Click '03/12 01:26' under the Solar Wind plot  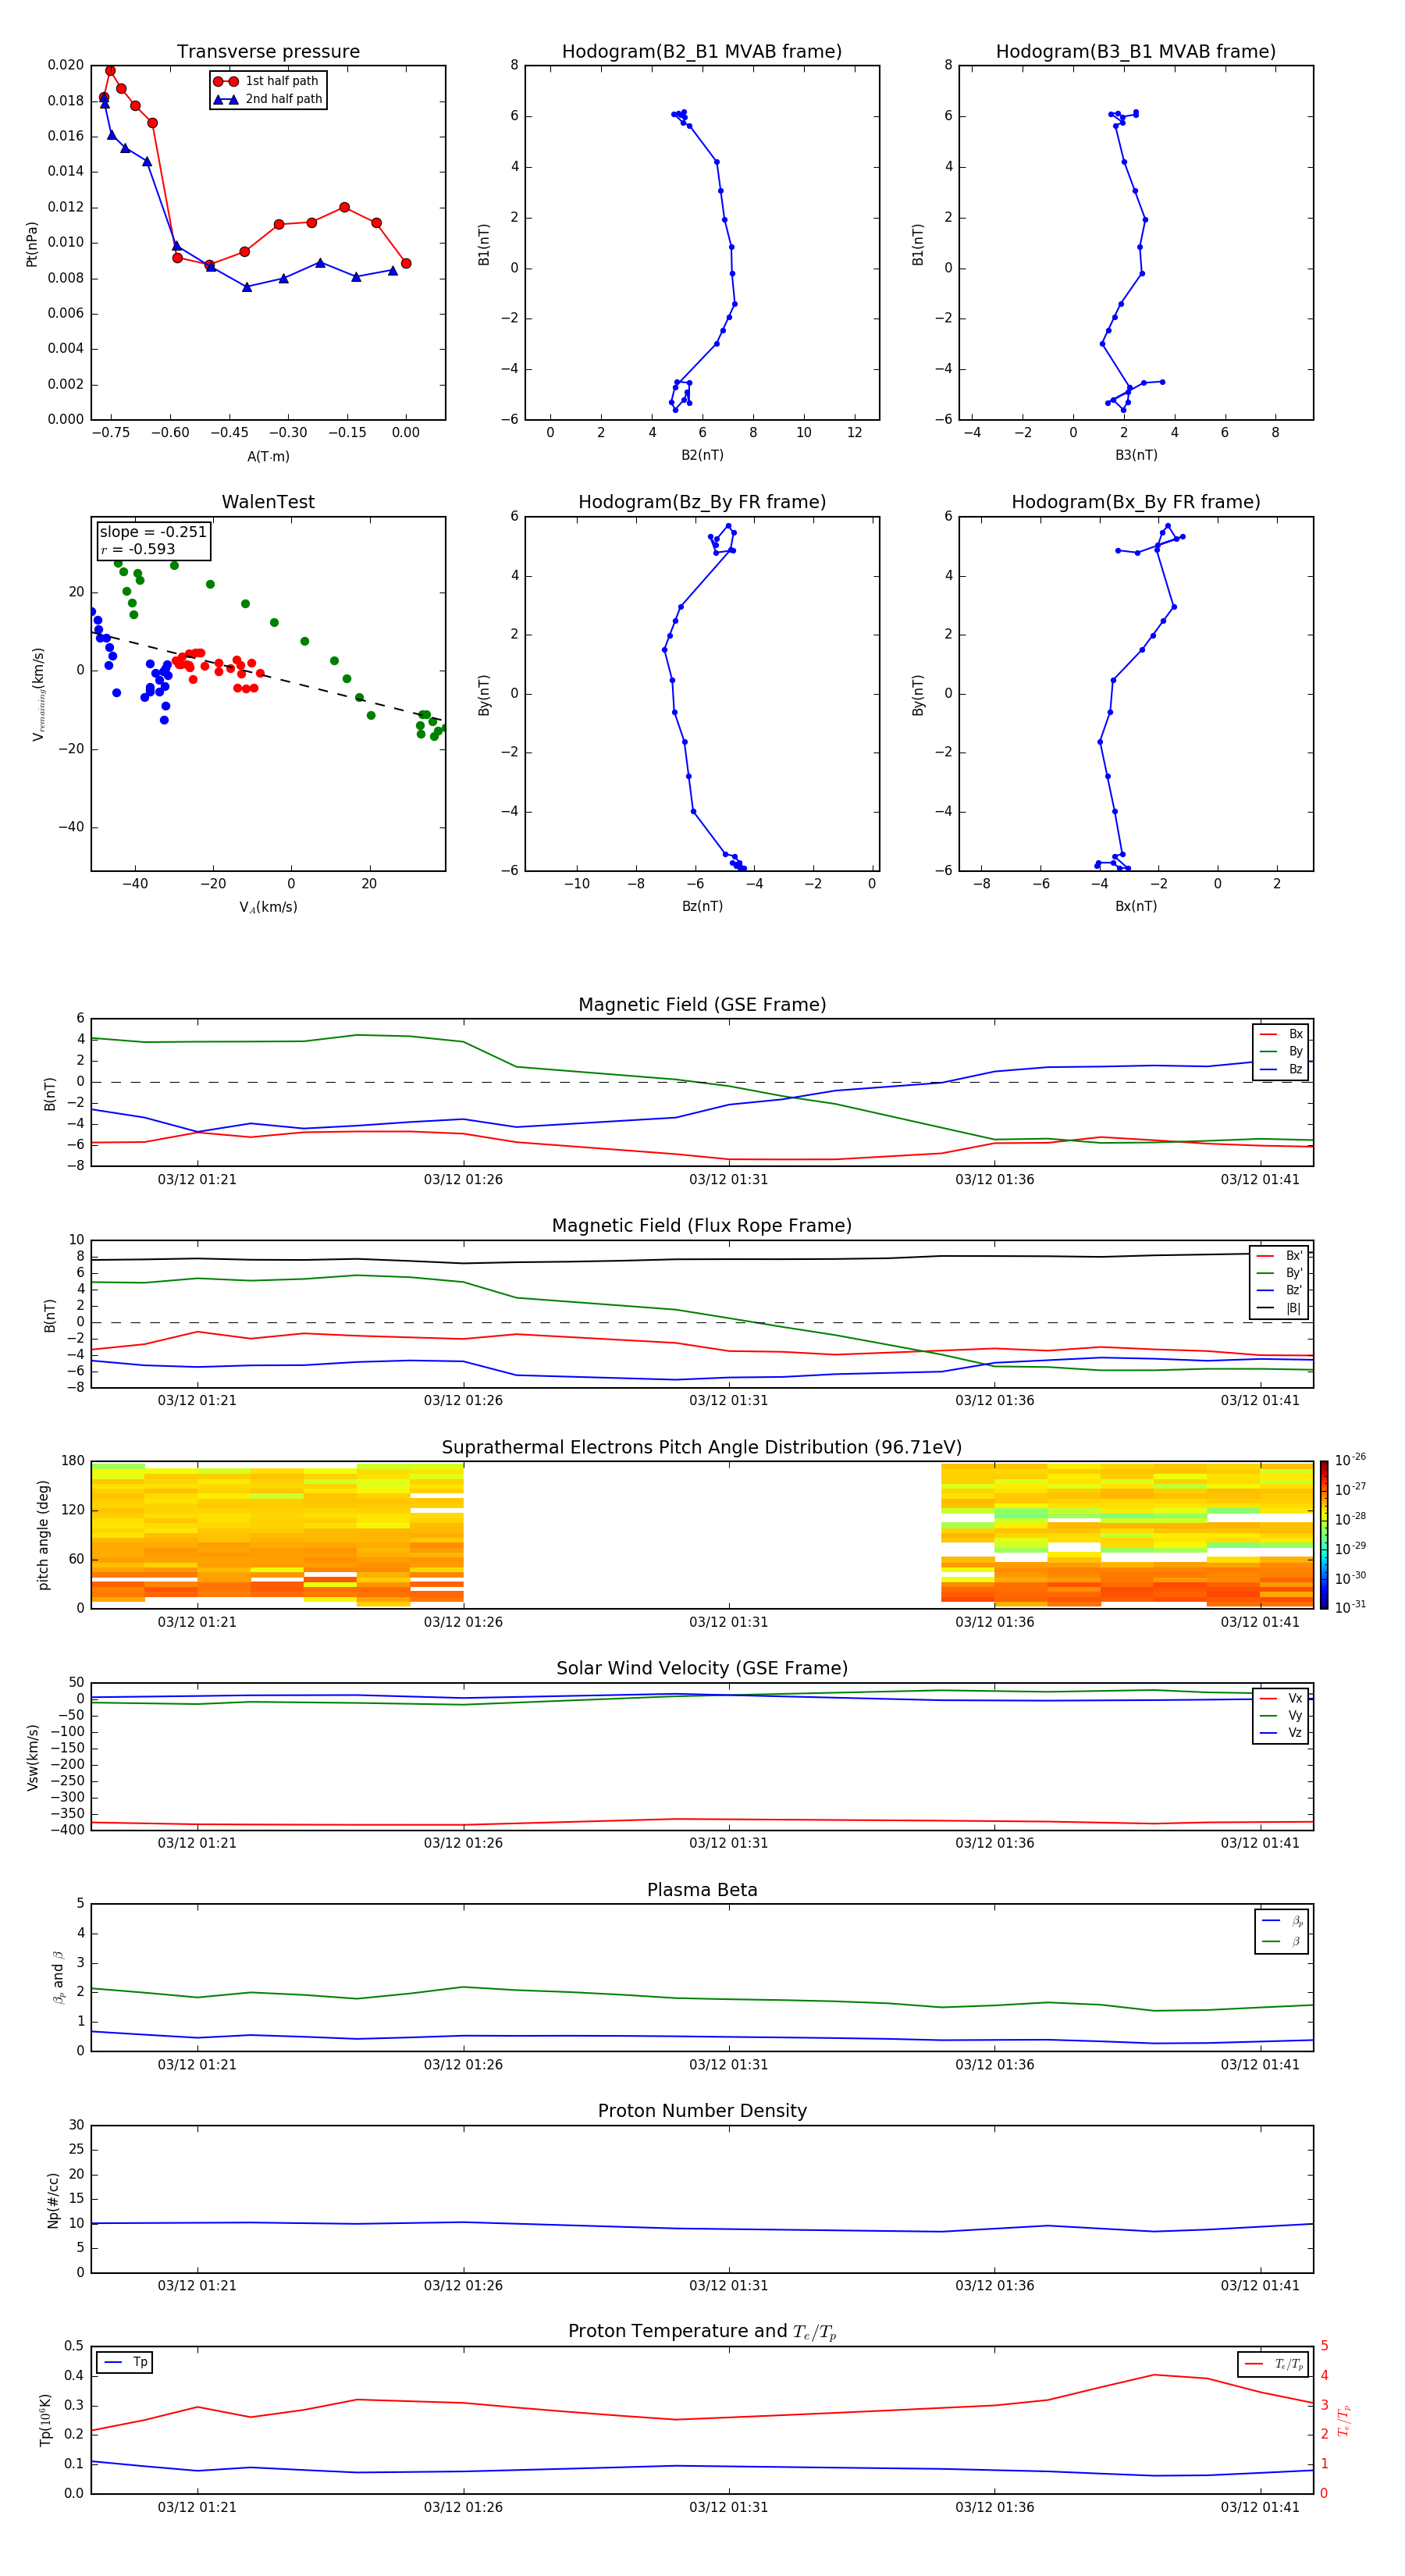pyautogui.click(x=463, y=1843)
